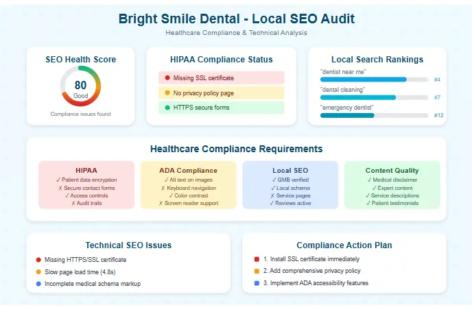Click the Healthcare Compliance Requirements section title
Image resolution: width=472 pixels, height=314 pixels.
coord(236,149)
